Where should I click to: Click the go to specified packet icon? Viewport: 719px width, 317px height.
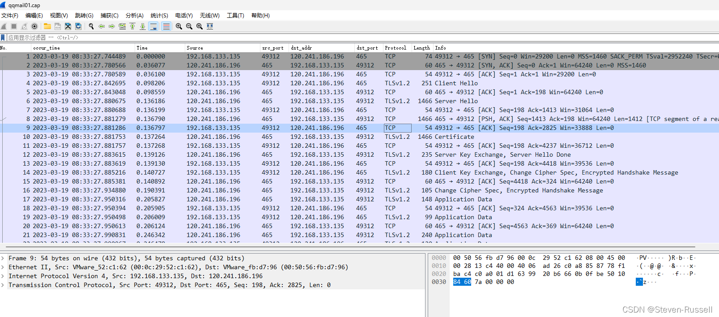tap(122, 26)
